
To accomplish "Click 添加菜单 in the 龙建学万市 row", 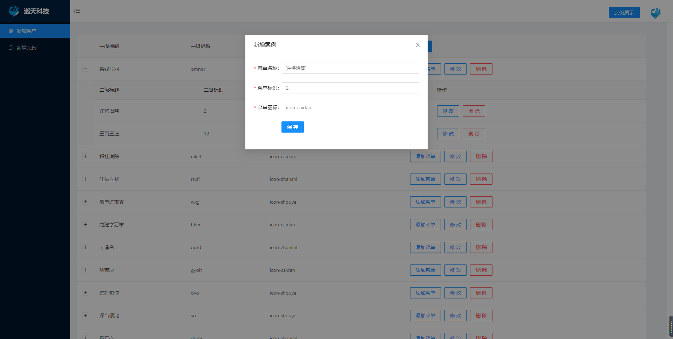I will 426,225.
